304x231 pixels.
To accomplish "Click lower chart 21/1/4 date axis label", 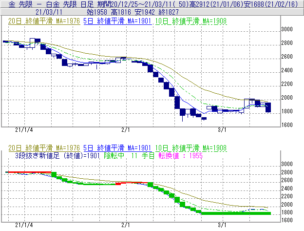I will [x=24, y=225].
